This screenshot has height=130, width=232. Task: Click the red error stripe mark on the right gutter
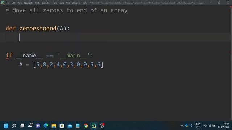231,52
